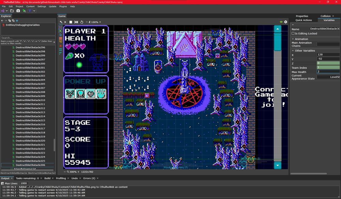
Task: Open the Current Appearance State dropdown
Action: coord(328,77)
